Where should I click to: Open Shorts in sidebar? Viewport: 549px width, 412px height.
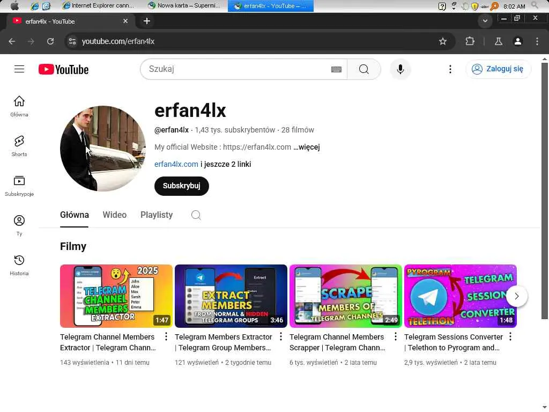click(19, 146)
